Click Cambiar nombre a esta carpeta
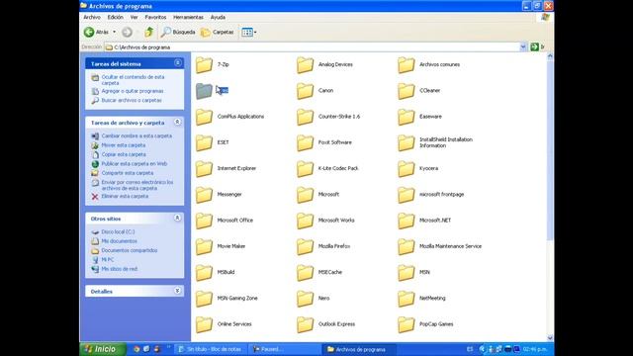633x356 pixels. click(x=136, y=136)
